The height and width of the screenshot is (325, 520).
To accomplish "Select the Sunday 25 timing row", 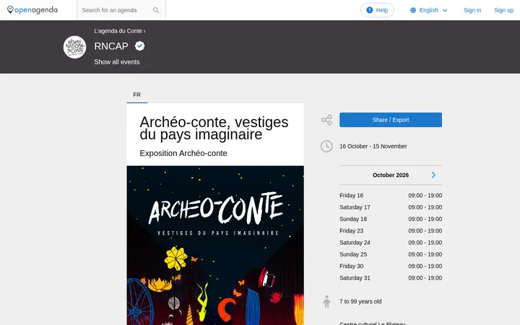I will coord(390,254).
